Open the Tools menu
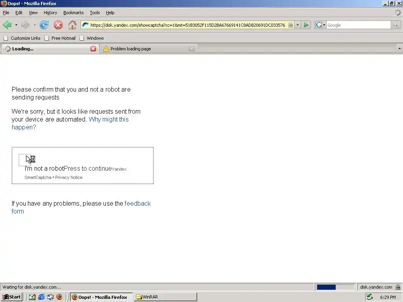The image size is (403, 302). point(94,13)
